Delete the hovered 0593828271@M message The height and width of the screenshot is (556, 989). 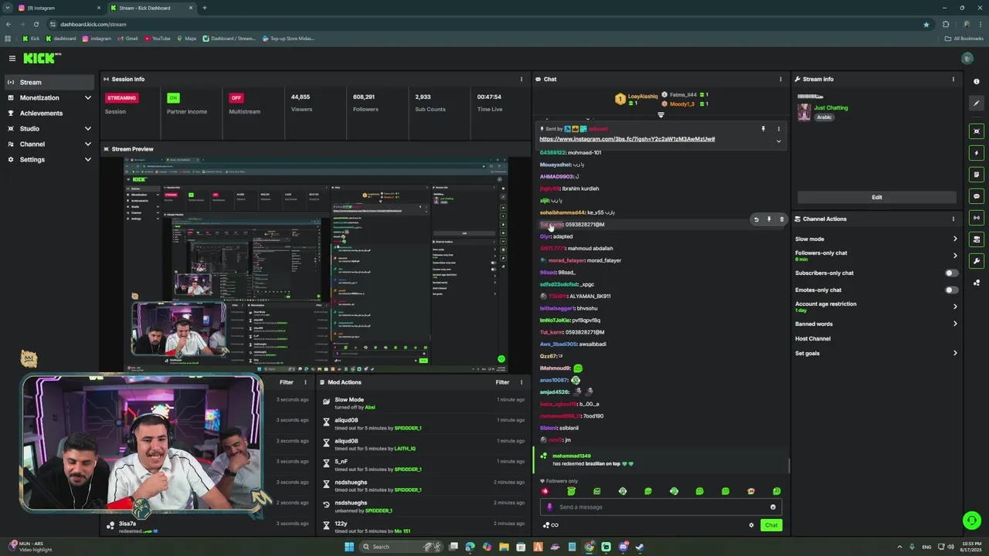coord(781,219)
